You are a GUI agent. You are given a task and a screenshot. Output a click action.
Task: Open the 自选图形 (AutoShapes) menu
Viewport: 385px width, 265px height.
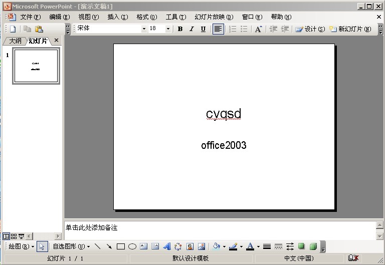(x=71, y=246)
